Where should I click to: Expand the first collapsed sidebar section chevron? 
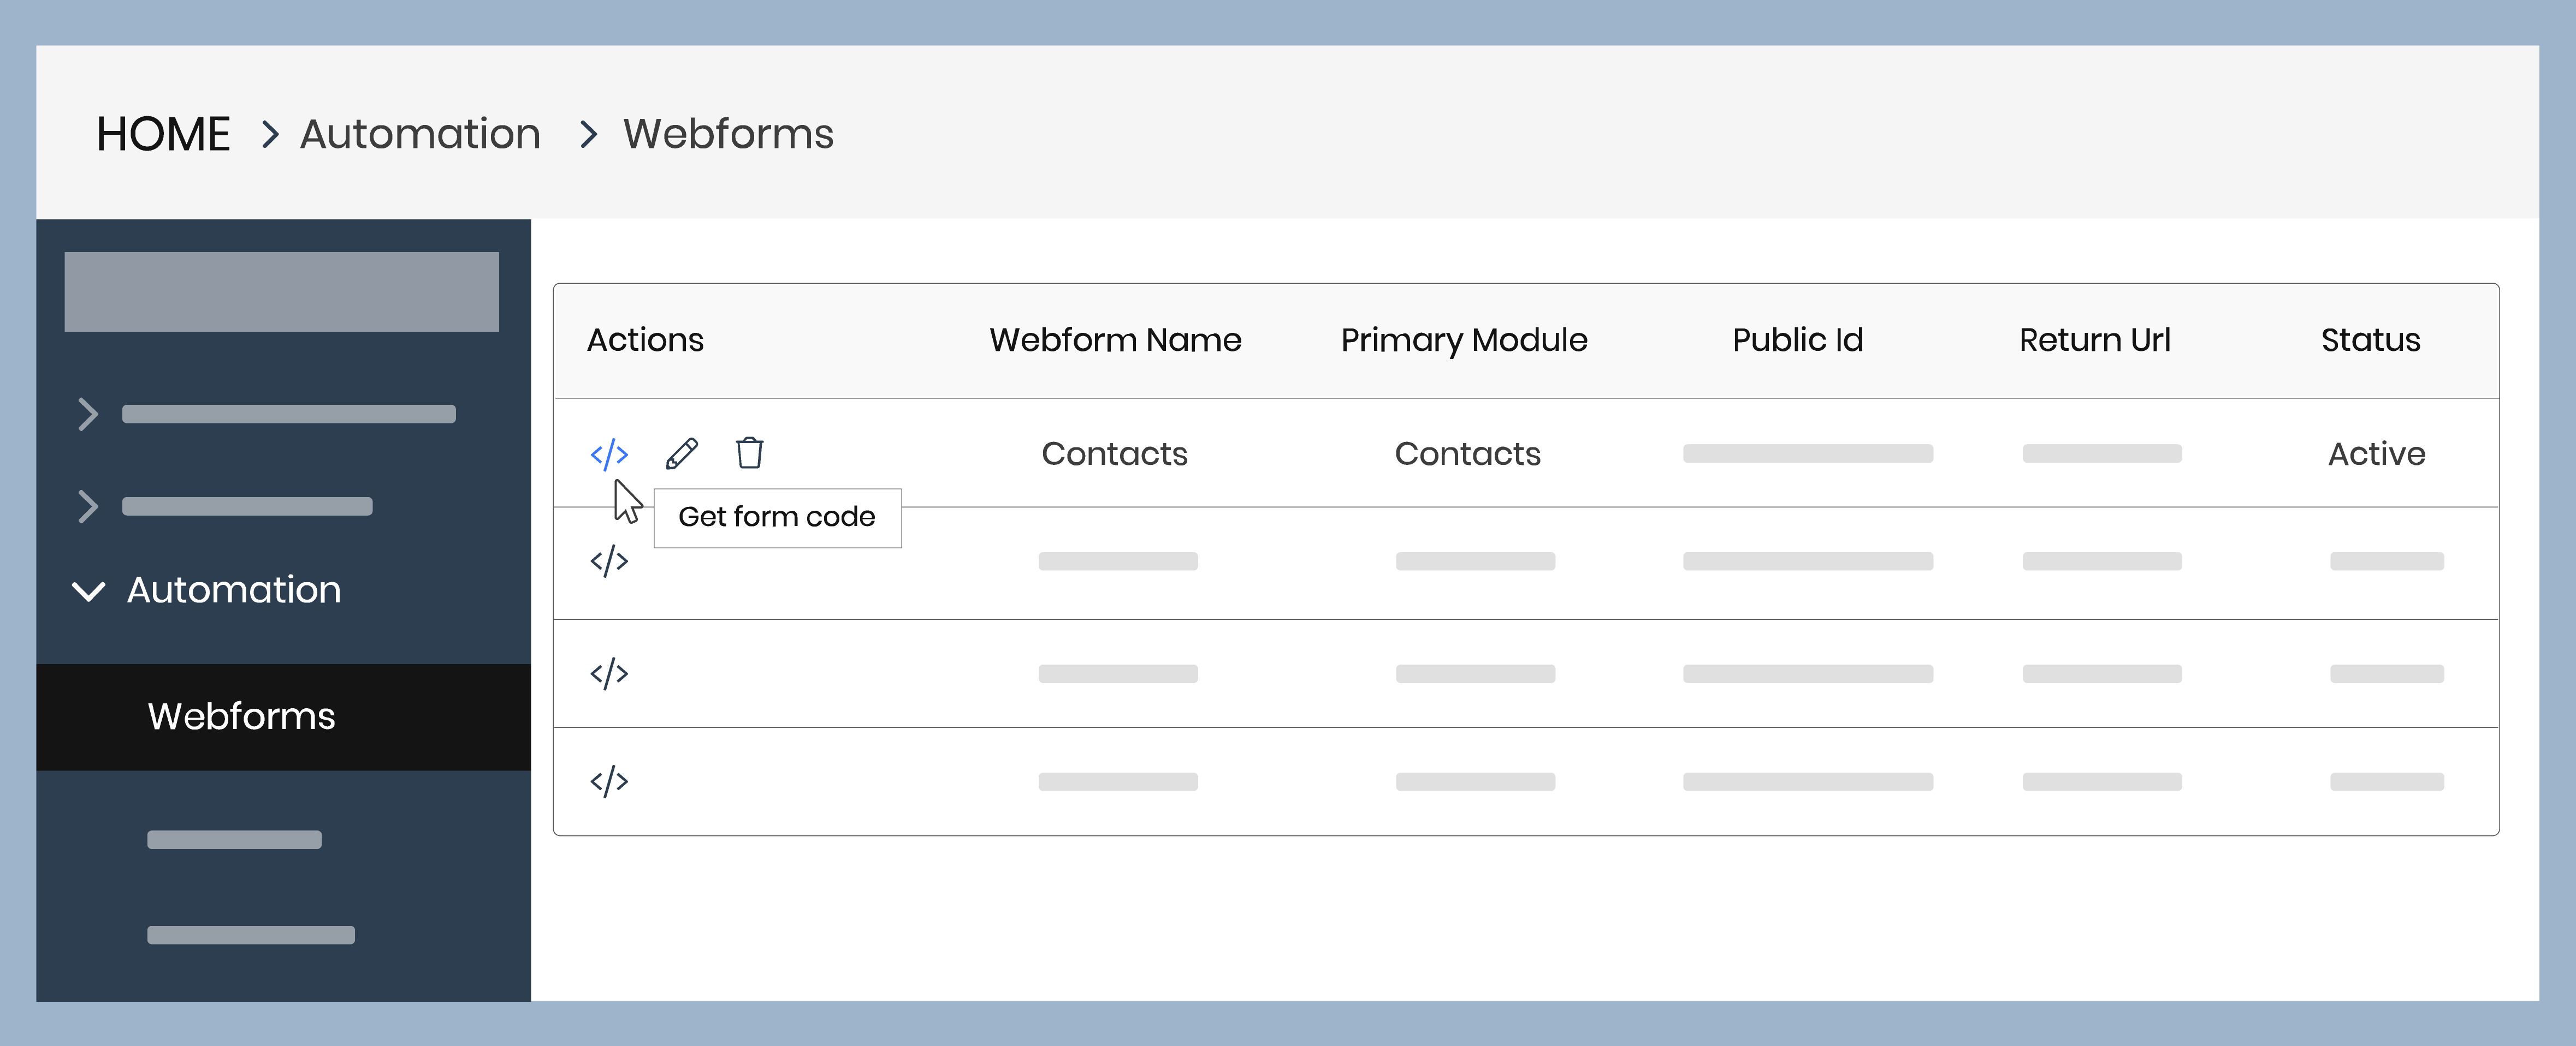pyautogui.click(x=88, y=414)
